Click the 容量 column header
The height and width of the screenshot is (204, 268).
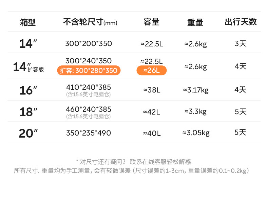(151, 22)
